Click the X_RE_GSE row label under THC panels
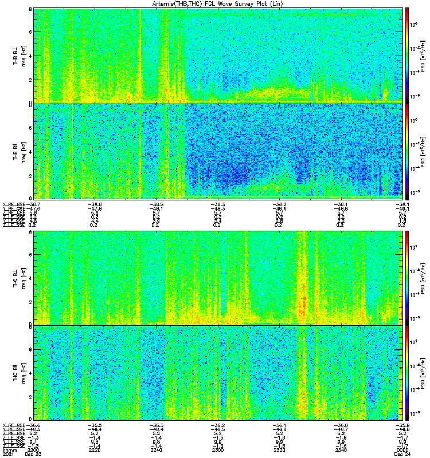 coord(14,425)
